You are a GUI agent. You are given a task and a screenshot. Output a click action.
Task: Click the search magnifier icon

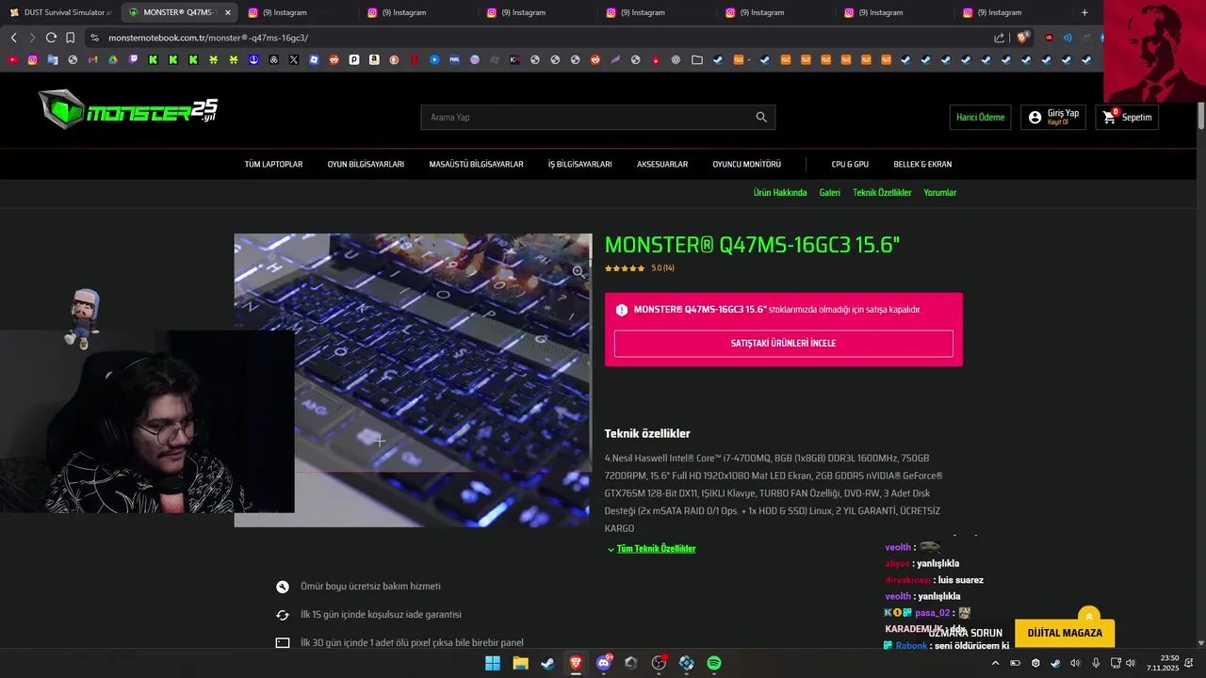point(761,117)
